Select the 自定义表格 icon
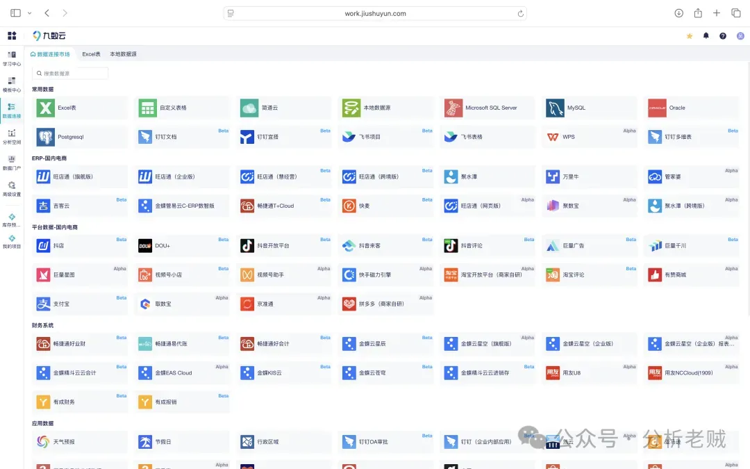The image size is (750, 469). (x=147, y=108)
